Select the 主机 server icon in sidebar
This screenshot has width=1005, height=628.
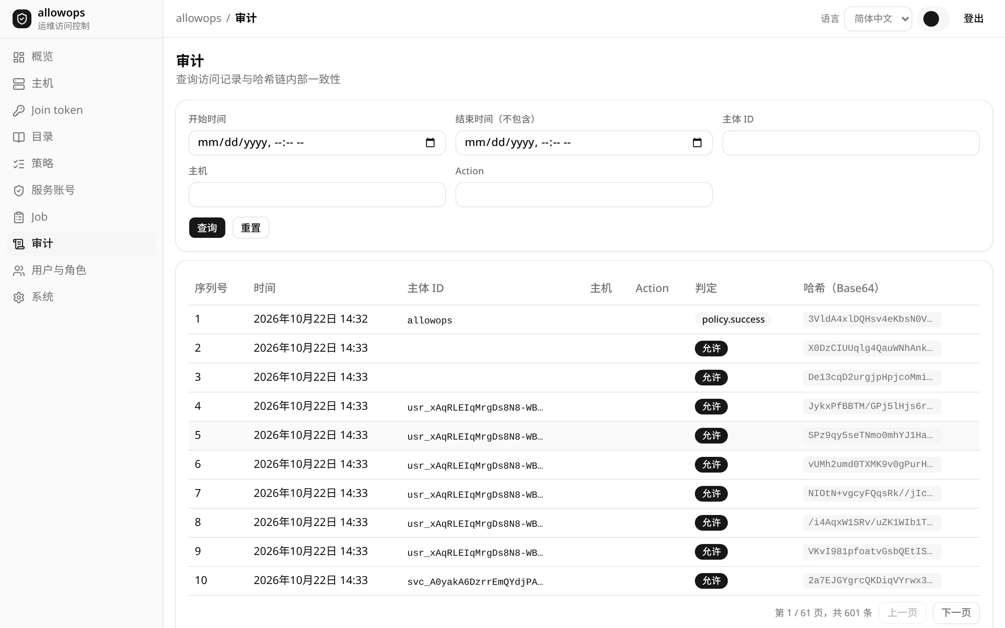tap(19, 84)
